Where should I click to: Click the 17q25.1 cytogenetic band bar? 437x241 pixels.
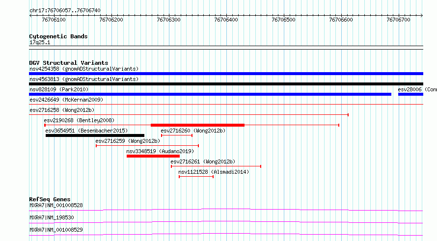coord(226,48)
